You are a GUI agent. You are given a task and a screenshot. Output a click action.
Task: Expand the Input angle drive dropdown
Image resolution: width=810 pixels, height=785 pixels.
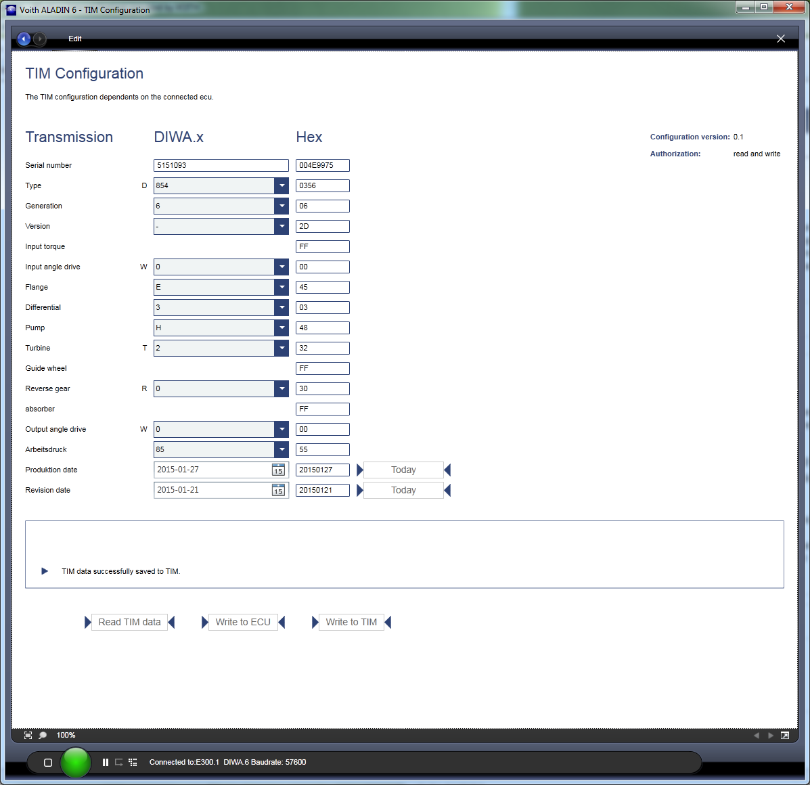[x=282, y=267]
